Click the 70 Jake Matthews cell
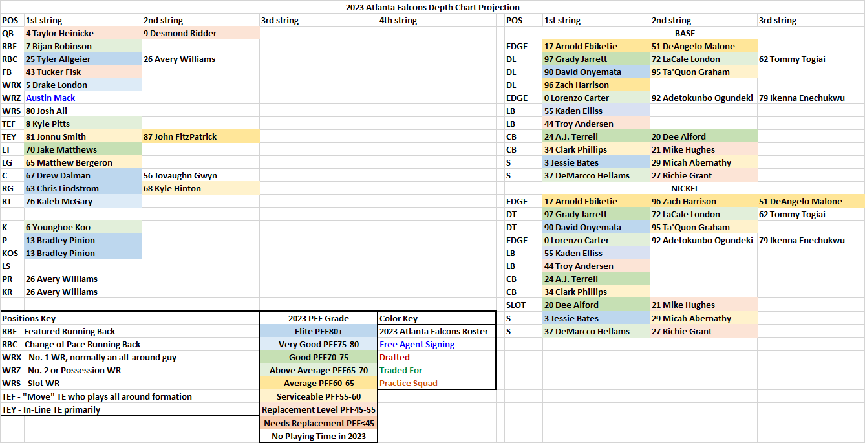Image resolution: width=865 pixels, height=443 pixels. (x=83, y=149)
